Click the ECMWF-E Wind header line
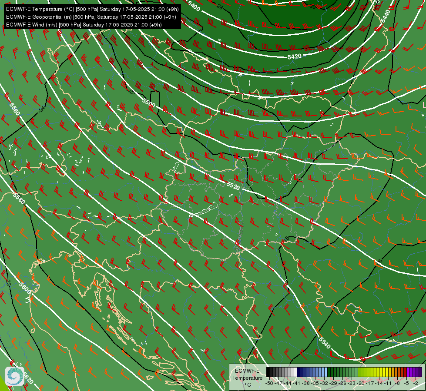The width and height of the screenshot is (426, 391). click(x=84, y=25)
